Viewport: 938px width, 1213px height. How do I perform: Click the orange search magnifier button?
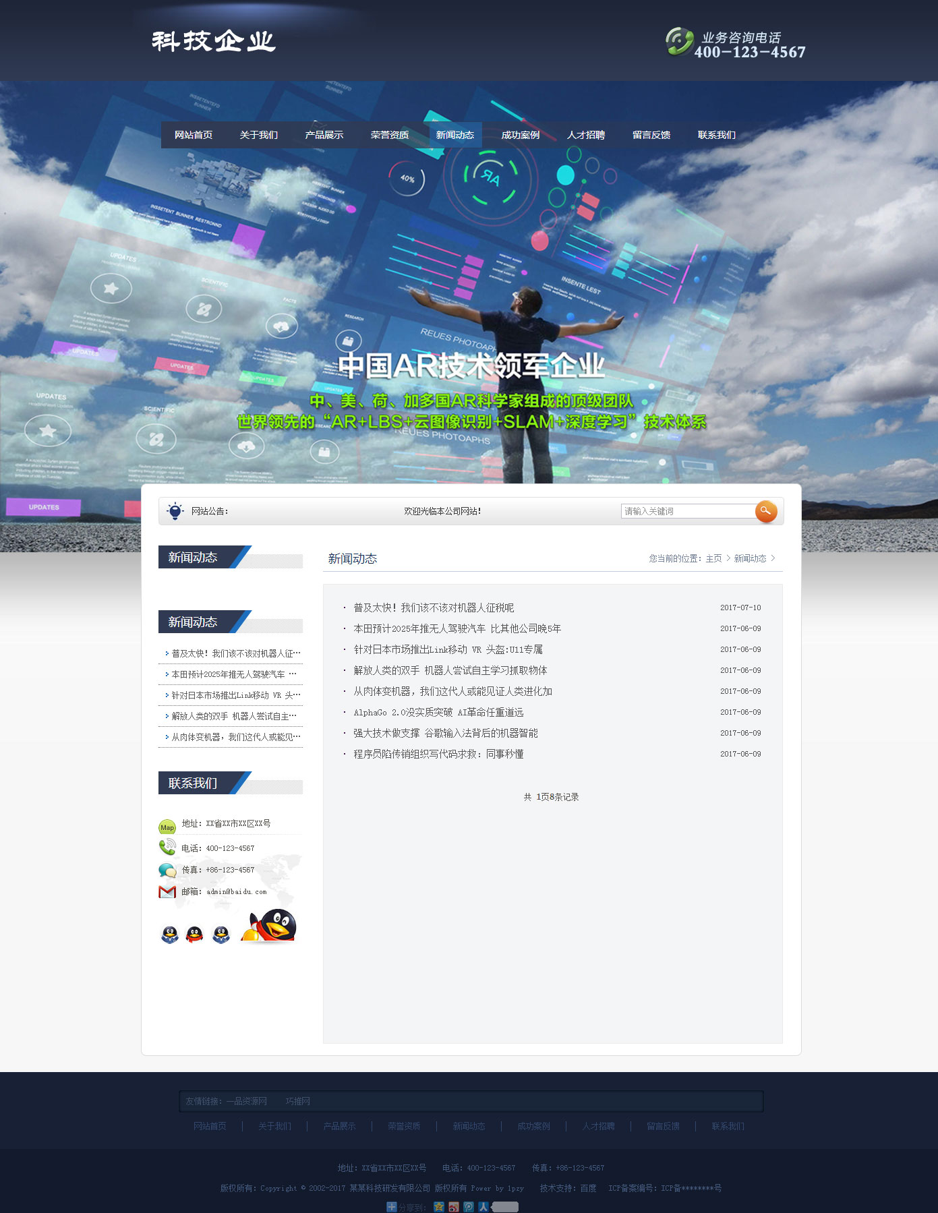click(765, 511)
